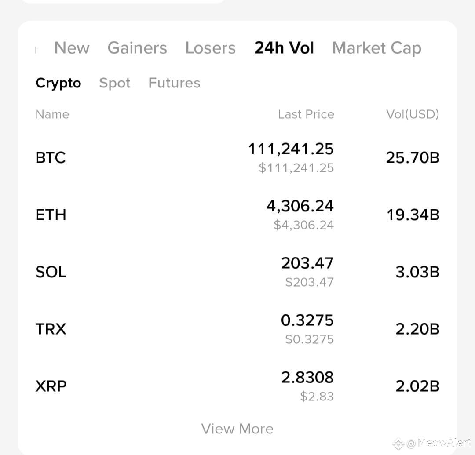Viewport: 475px width, 455px height.
Task: Select the Market Cap tab
Action: pos(376,48)
